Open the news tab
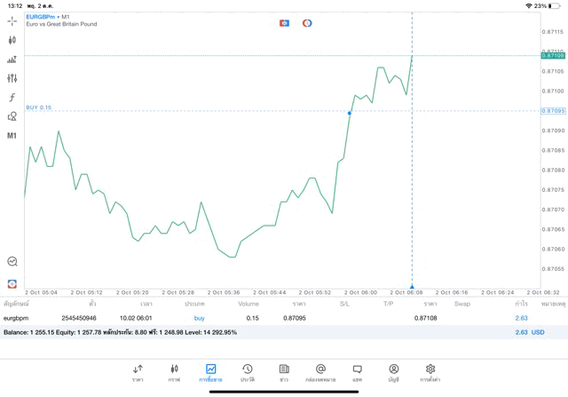 (x=284, y=372)
